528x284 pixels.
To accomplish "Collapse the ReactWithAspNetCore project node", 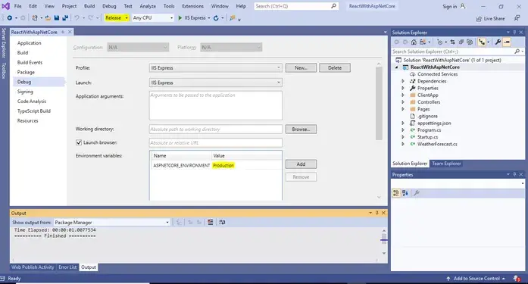I will 397,67.
